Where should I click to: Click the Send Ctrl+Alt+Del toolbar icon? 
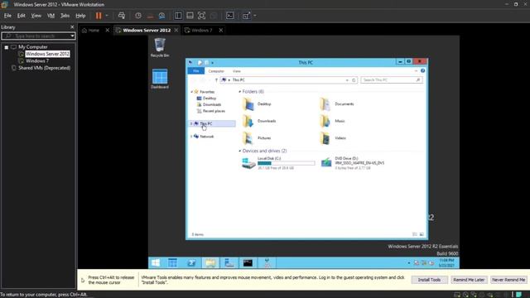122,16
